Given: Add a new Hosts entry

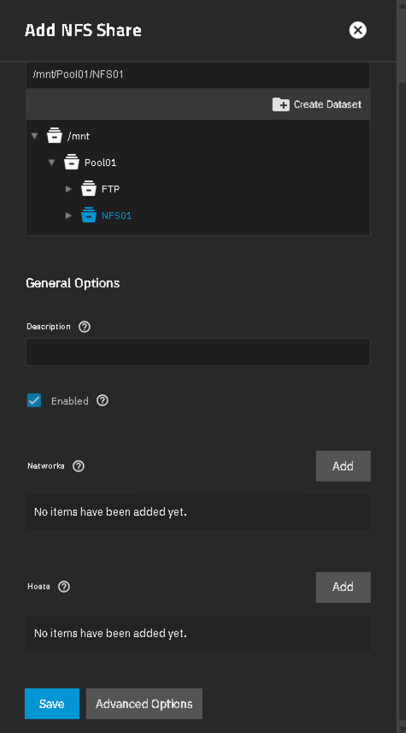Looking at the screenshot, I should pyautogui.click(x=344, y=587).
